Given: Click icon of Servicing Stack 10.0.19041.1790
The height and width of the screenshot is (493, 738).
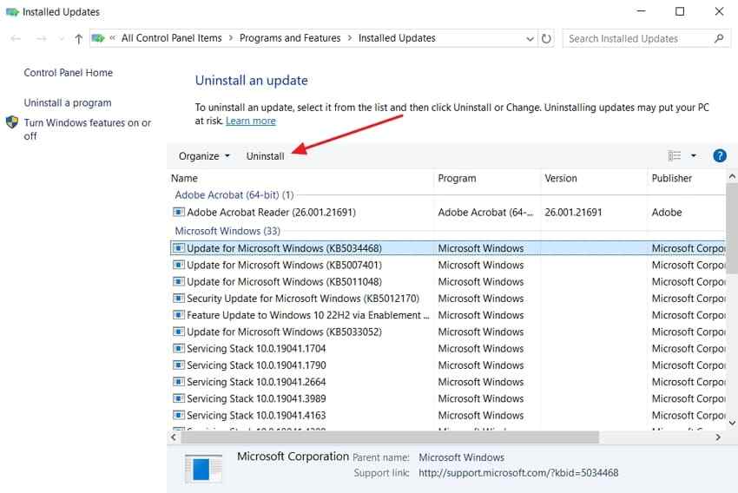Looking at the screenshot, I should pos(178,365).
